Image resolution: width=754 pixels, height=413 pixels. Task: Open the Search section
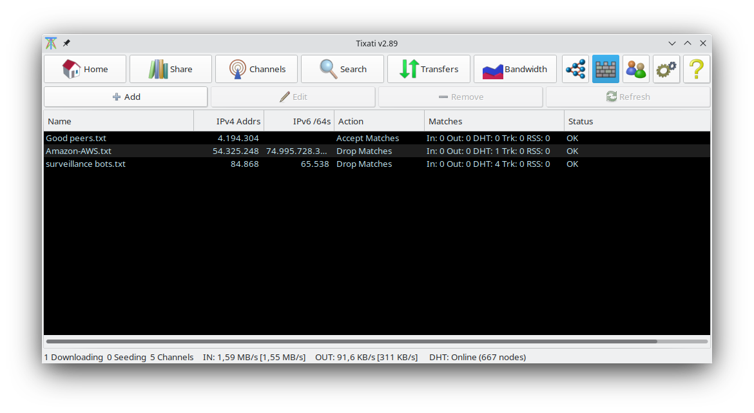[x=342, y=68]
